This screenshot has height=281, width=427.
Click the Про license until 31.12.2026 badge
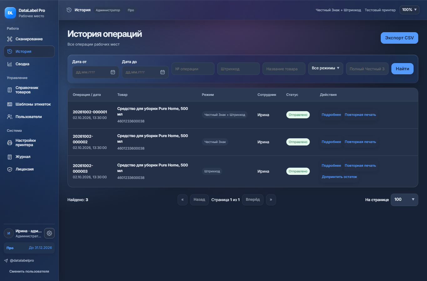point(29,248)
